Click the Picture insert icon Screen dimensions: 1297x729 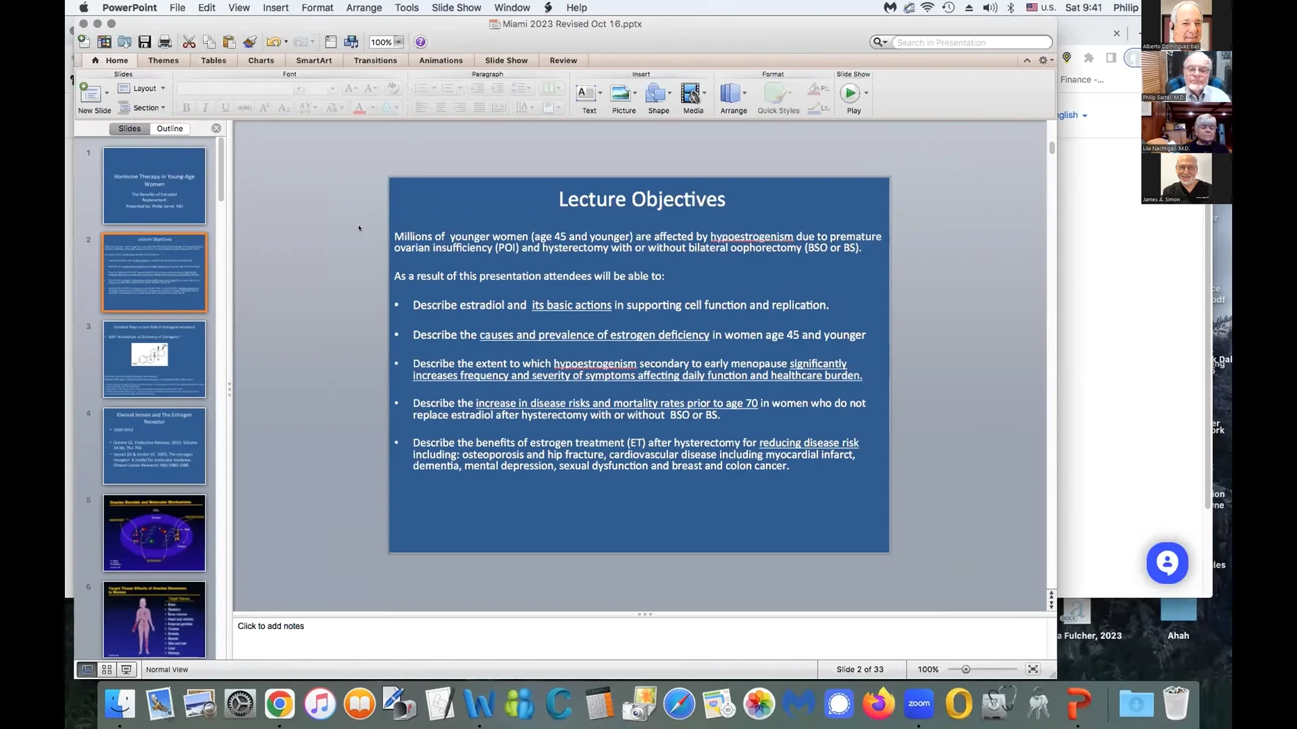(x=620, y=92)
